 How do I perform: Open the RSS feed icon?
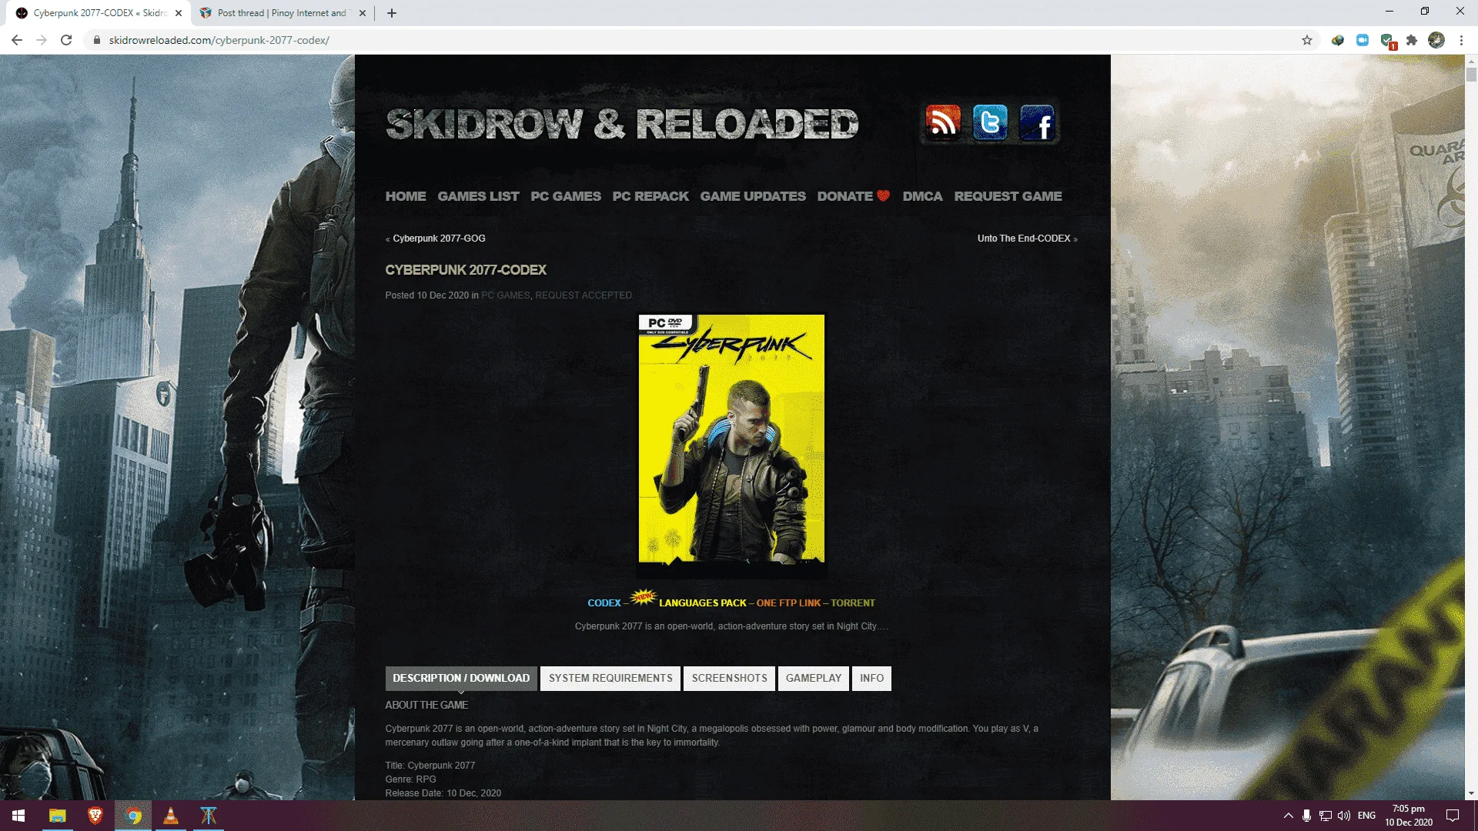click(x=943, y=122)
